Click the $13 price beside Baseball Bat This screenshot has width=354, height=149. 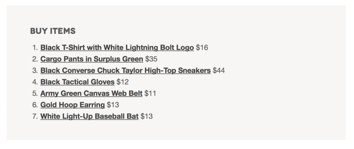click(x=147, y=116)
